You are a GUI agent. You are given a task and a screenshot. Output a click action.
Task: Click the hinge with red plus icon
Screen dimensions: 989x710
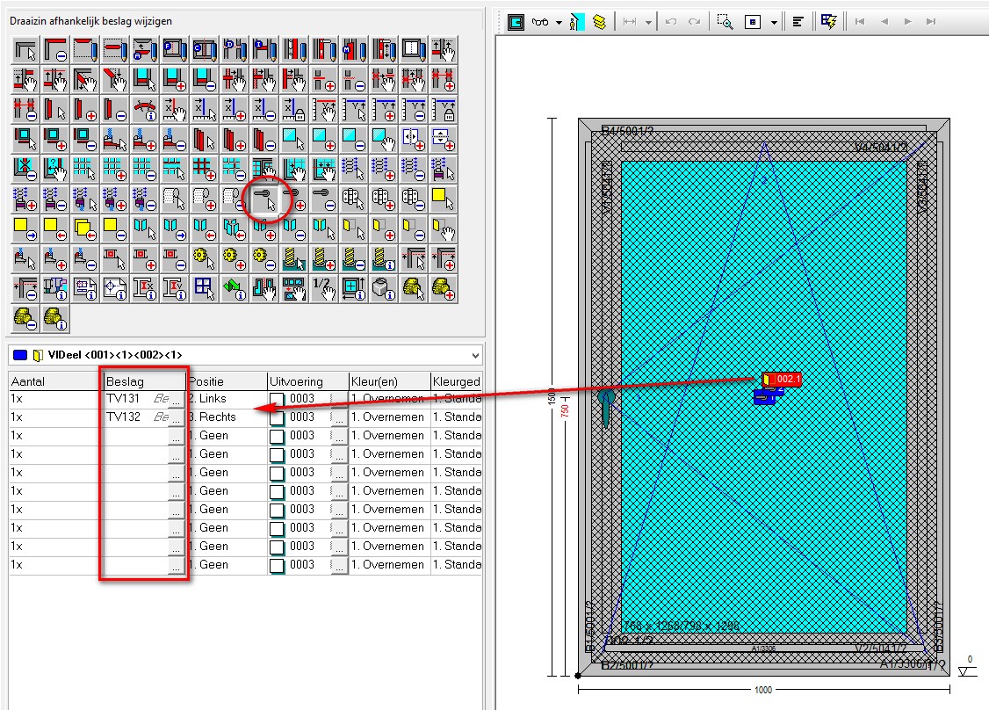(384, 199)
